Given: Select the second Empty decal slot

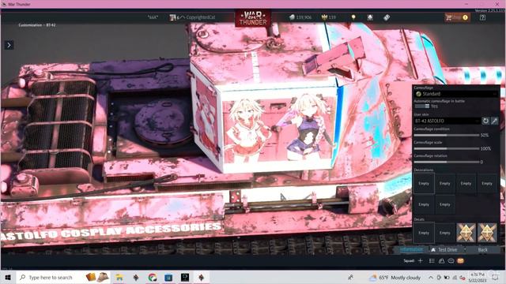Looking at the screenshot, I should tap(444, 233).
